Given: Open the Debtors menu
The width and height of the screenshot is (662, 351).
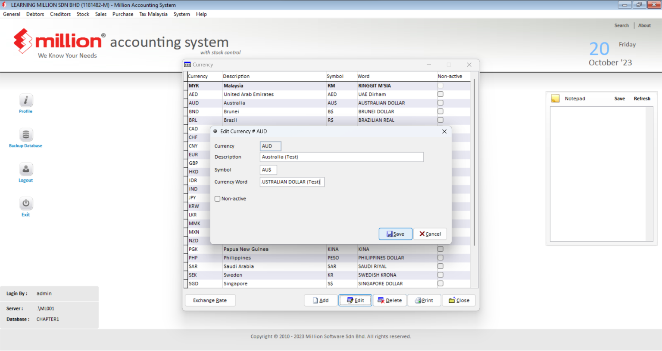Looking at the screenshot, I should point(35,14).
